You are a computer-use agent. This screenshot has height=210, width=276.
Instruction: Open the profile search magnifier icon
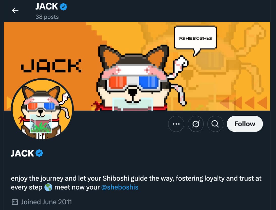215,124
